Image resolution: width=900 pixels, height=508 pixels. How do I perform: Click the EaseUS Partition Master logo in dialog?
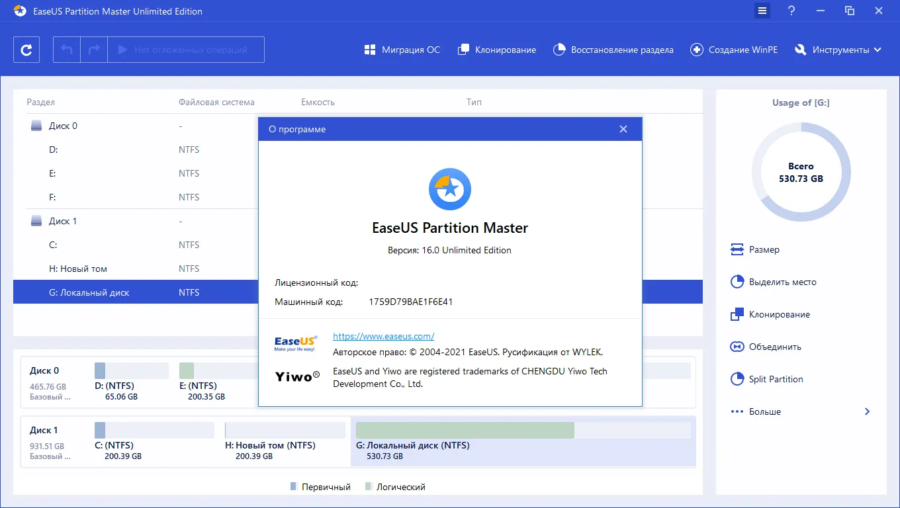[x=450, y=189]
